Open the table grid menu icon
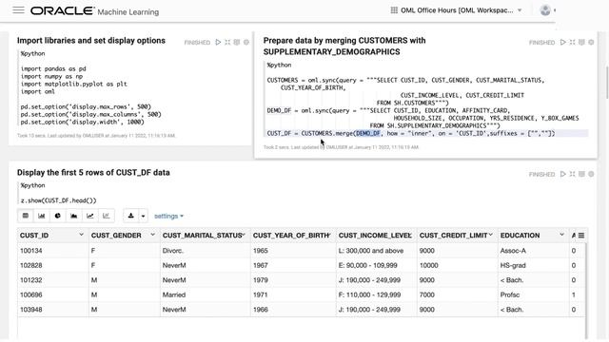Viewport: 609px width, 342px height. (x=581, y=236)
